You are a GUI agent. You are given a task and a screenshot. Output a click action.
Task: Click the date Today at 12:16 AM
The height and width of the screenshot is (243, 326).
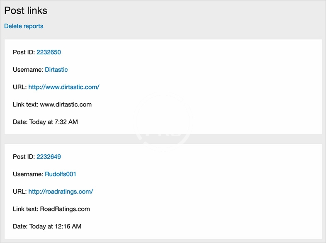[55, 226]
